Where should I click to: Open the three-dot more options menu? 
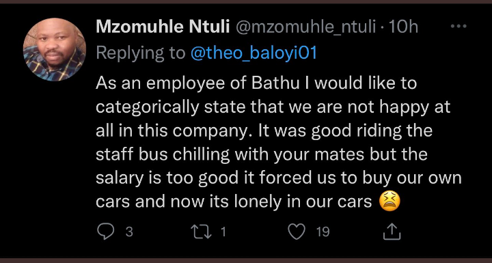coord(459,27)
